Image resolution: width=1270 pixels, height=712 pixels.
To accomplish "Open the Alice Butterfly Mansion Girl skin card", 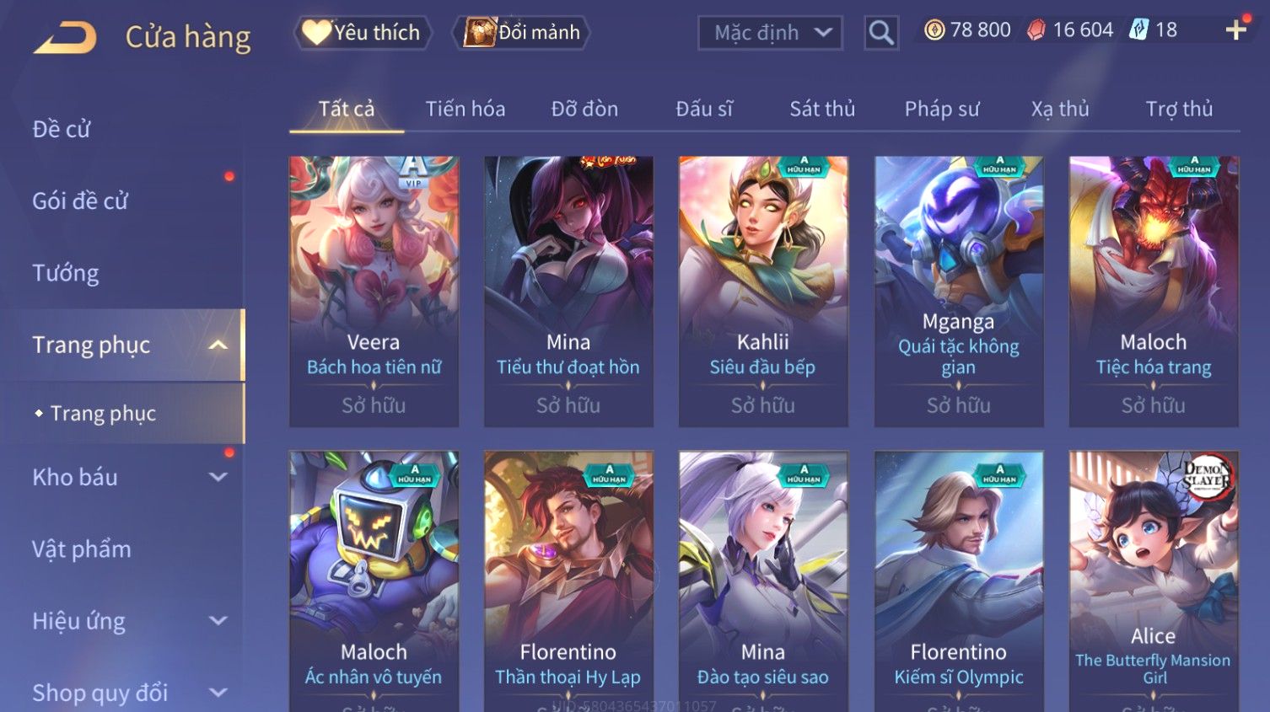I will coord(1154,581).
